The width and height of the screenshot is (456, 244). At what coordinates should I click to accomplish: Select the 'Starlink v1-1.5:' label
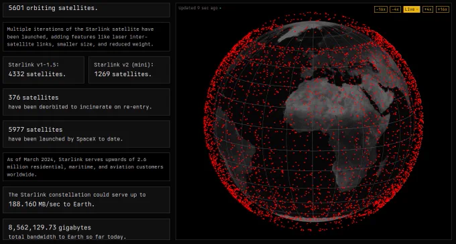pos(34,65)
